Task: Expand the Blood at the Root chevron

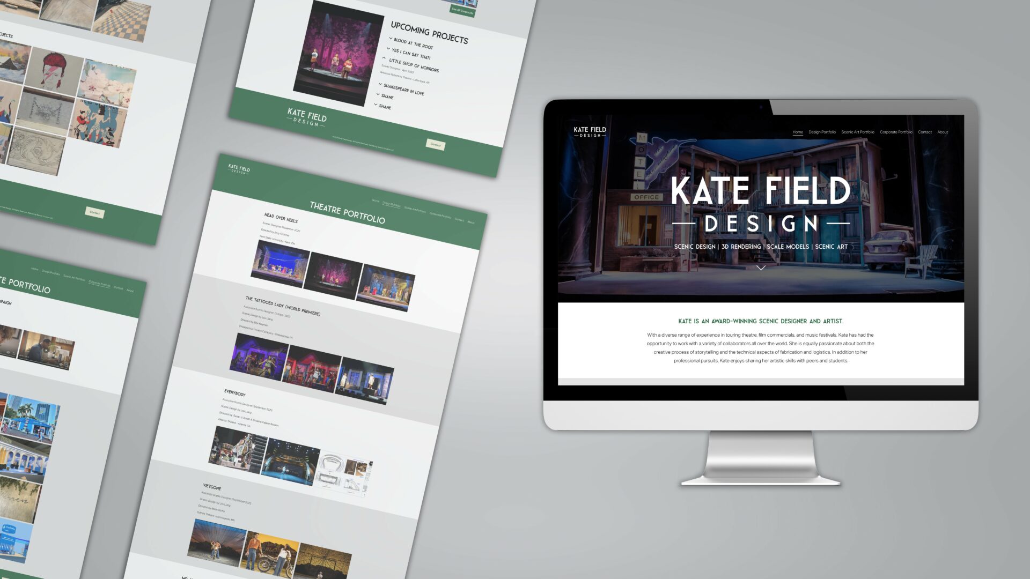Action: (391, 39)
